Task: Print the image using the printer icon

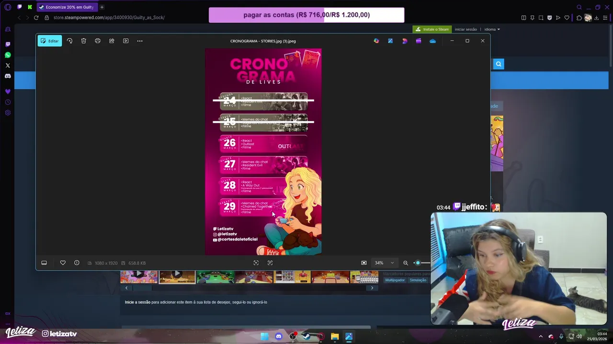Action: (98, 41)
